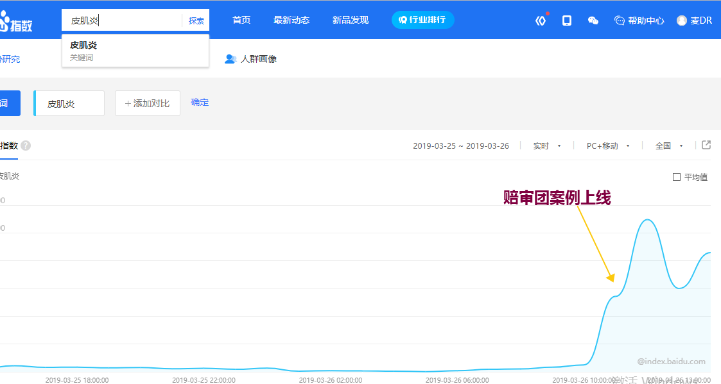Click the help question mark icon
This screenshot has height=384, width=721.
tap(26, 146)
